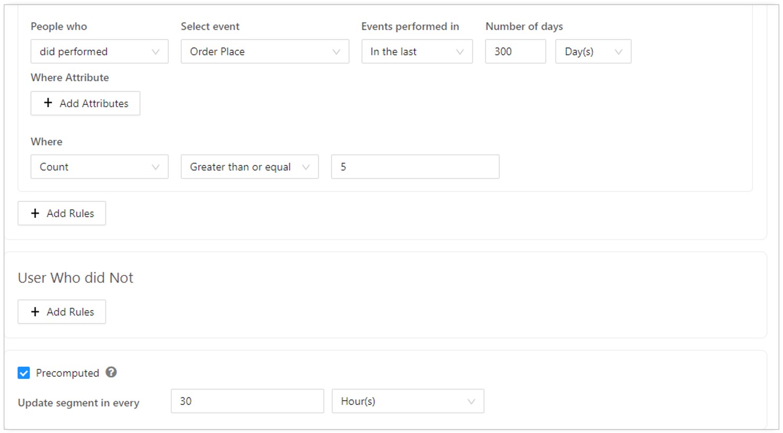
Task: Click the 'Where Attribute' label
Action: (x=70, y=77)
